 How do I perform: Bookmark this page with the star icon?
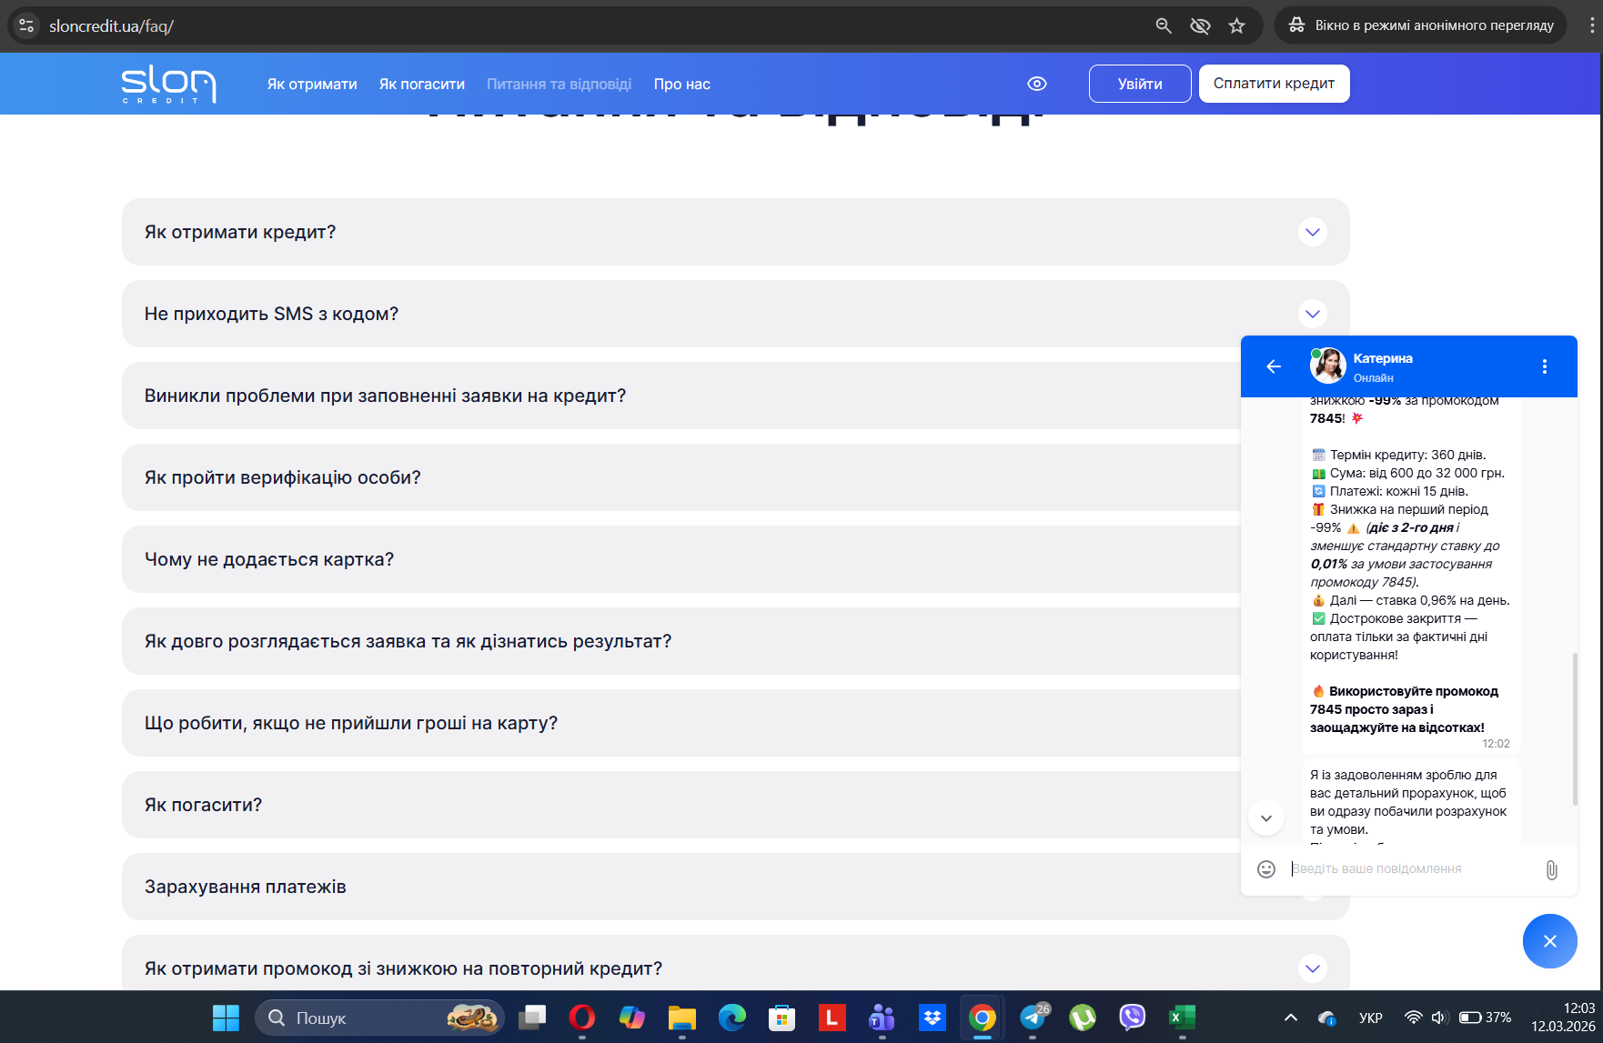1236,25
